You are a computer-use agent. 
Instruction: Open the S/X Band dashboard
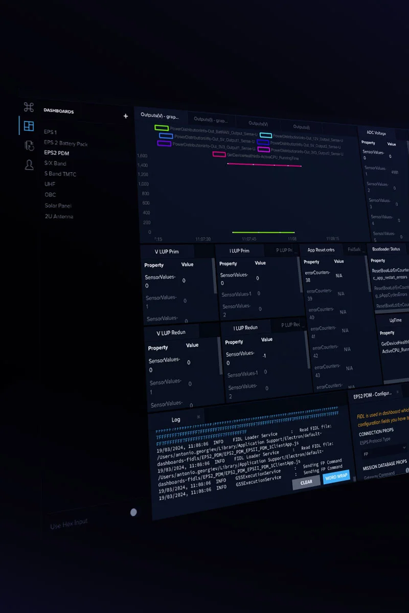55,164
